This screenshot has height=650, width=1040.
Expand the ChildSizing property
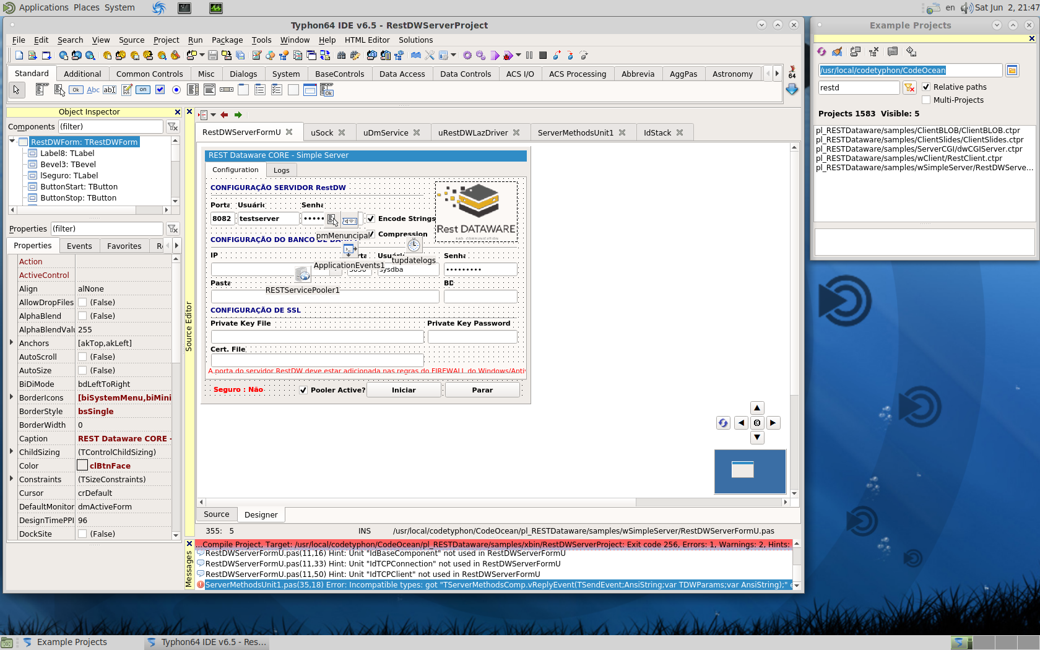click(12, 452)
